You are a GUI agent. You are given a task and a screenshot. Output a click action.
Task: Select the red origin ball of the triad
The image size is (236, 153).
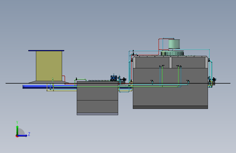coord(17,136)
